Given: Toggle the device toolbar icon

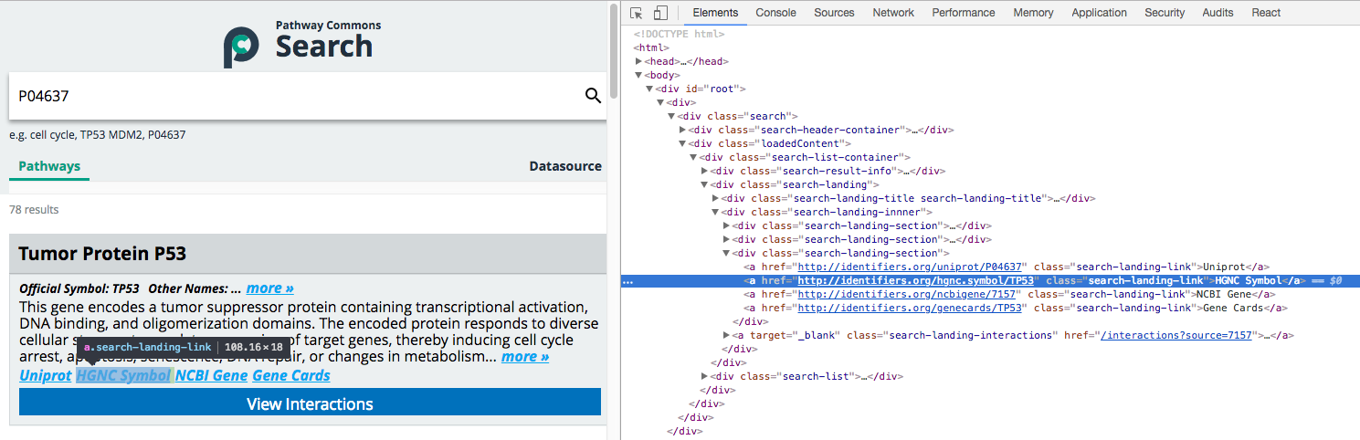Looking at the screenshot, I should coord(660,13).
